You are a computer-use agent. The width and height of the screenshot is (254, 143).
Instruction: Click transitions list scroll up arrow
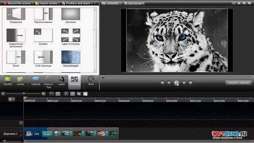tap(95, 10)
